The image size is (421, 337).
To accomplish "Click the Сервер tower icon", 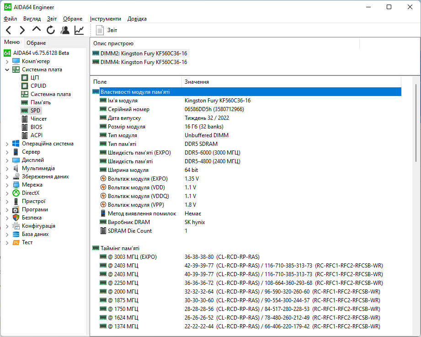I will click(x=16, y=152).
